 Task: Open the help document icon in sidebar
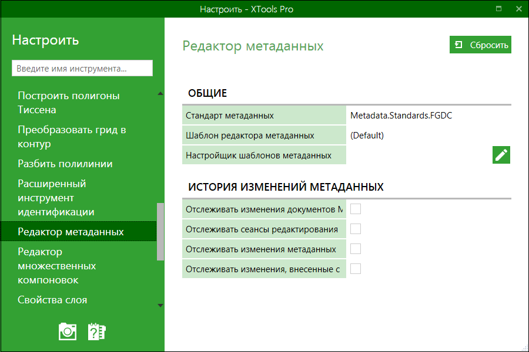tap(97, 331)
